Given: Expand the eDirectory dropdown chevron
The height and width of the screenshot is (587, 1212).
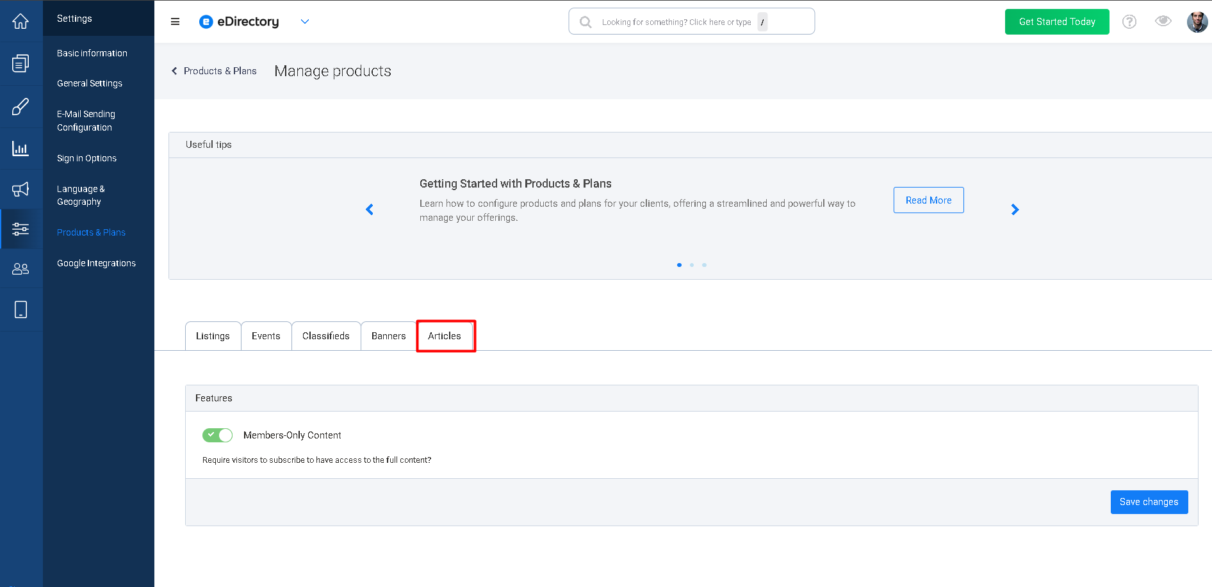Looking at the screenshot, I should click(305, 22).
